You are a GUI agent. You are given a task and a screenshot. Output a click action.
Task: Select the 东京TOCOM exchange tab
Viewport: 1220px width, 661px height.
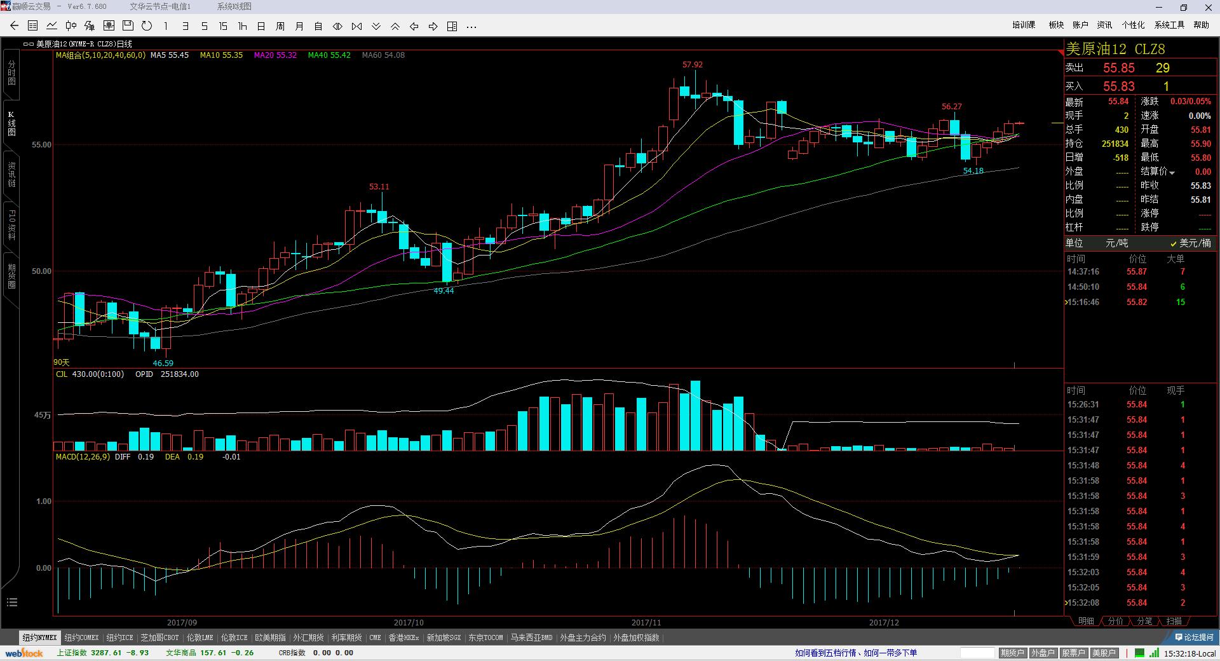click(x=485, y=637)
